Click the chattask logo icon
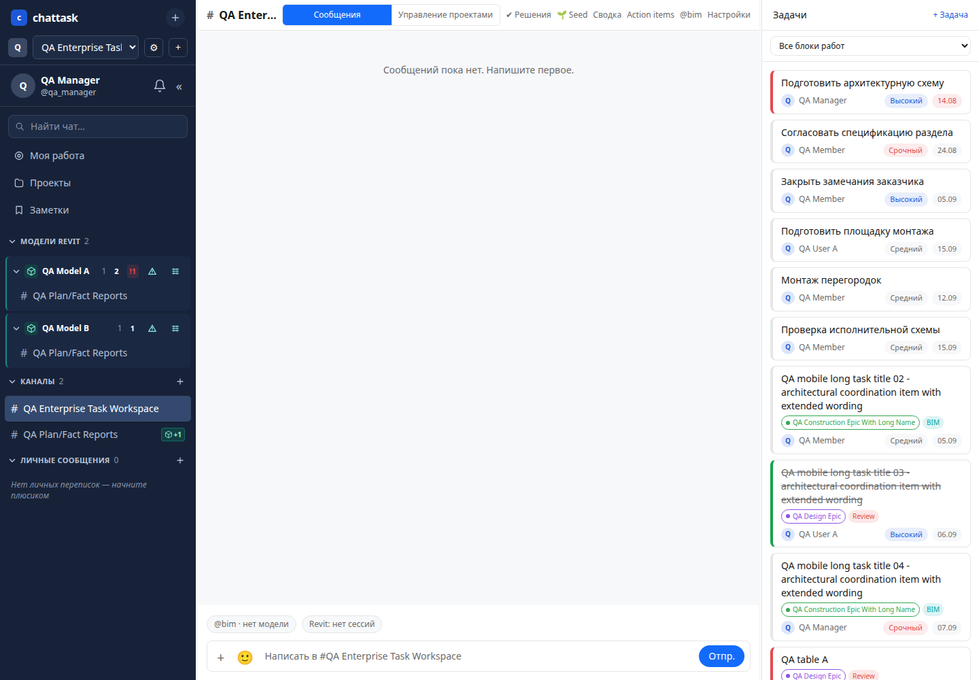This screenshot has width=979, height=680. click(19, 18)
